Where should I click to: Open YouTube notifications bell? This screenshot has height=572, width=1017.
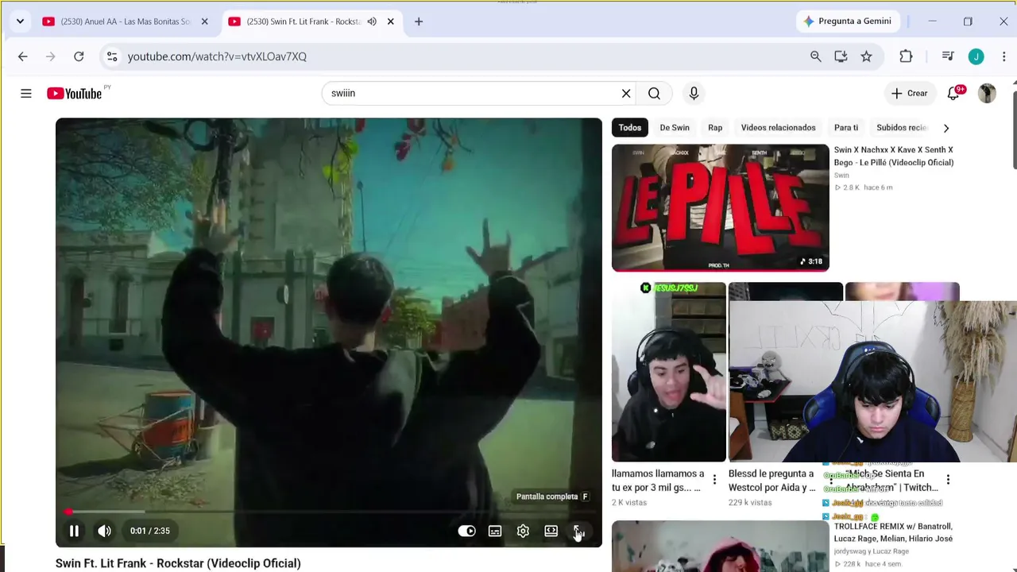click(x=953, y=94)
